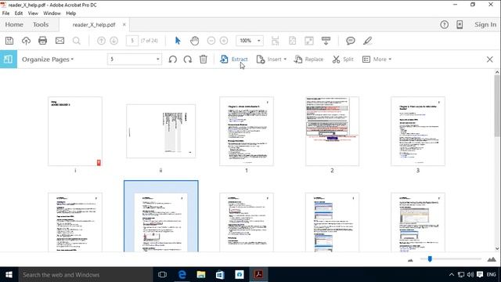Select the highlighter pen tool

[x=367, y=41]
